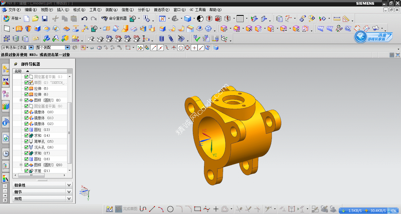This screenshot has width=401, height=214.
Task: Open the GC 工具箱 menu
Action: click(198, 10)
